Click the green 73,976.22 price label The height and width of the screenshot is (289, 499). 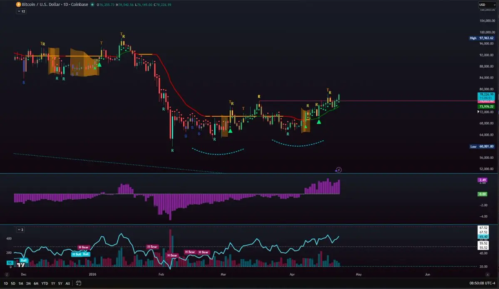486,106
